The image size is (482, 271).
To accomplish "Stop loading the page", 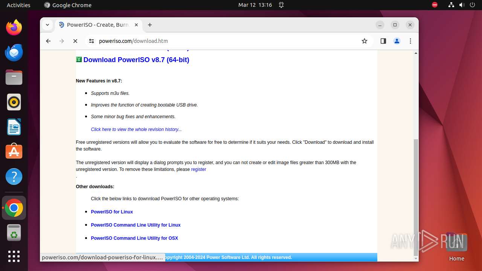I will [x=75, y=41].
